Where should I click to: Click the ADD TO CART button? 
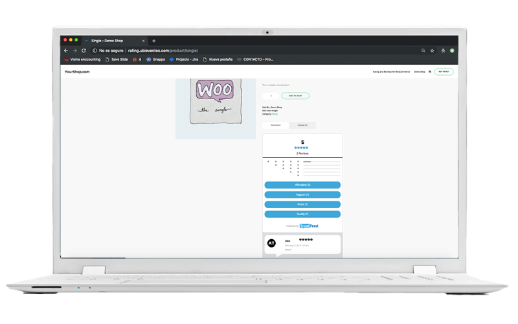click(295, 96)
